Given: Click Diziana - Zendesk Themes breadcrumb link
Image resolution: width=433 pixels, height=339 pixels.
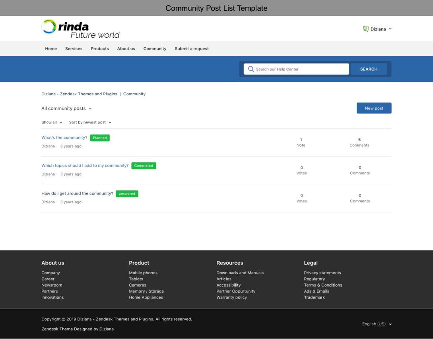Looking at the screenshot, I should pos(79,94).
